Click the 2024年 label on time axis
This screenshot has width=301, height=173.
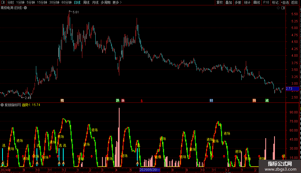click(x=6, y=170)
